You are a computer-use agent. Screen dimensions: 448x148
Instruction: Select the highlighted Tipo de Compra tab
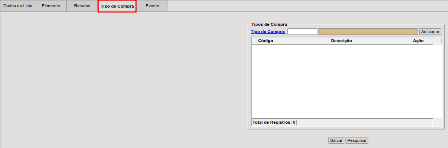117,7
